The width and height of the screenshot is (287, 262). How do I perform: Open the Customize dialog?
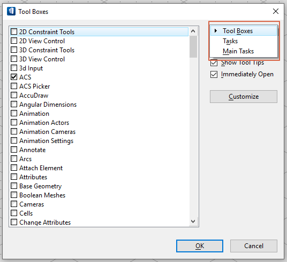[244, 97]
